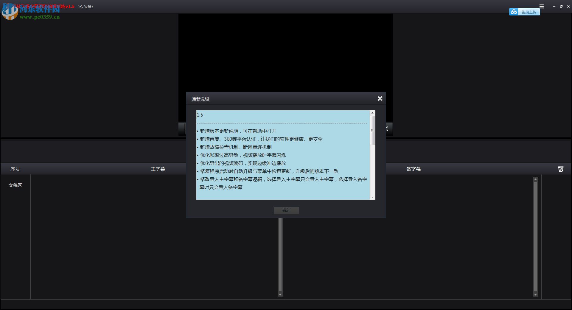Click the minimize window icon

point(554,6)
